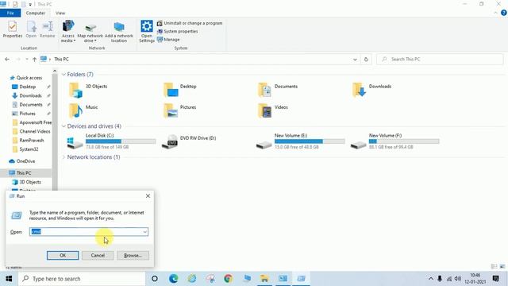Select Add a network location
508x286 pixels.
pos(119,32)
